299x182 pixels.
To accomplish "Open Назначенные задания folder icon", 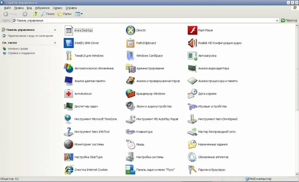I will tap(192, 144).
